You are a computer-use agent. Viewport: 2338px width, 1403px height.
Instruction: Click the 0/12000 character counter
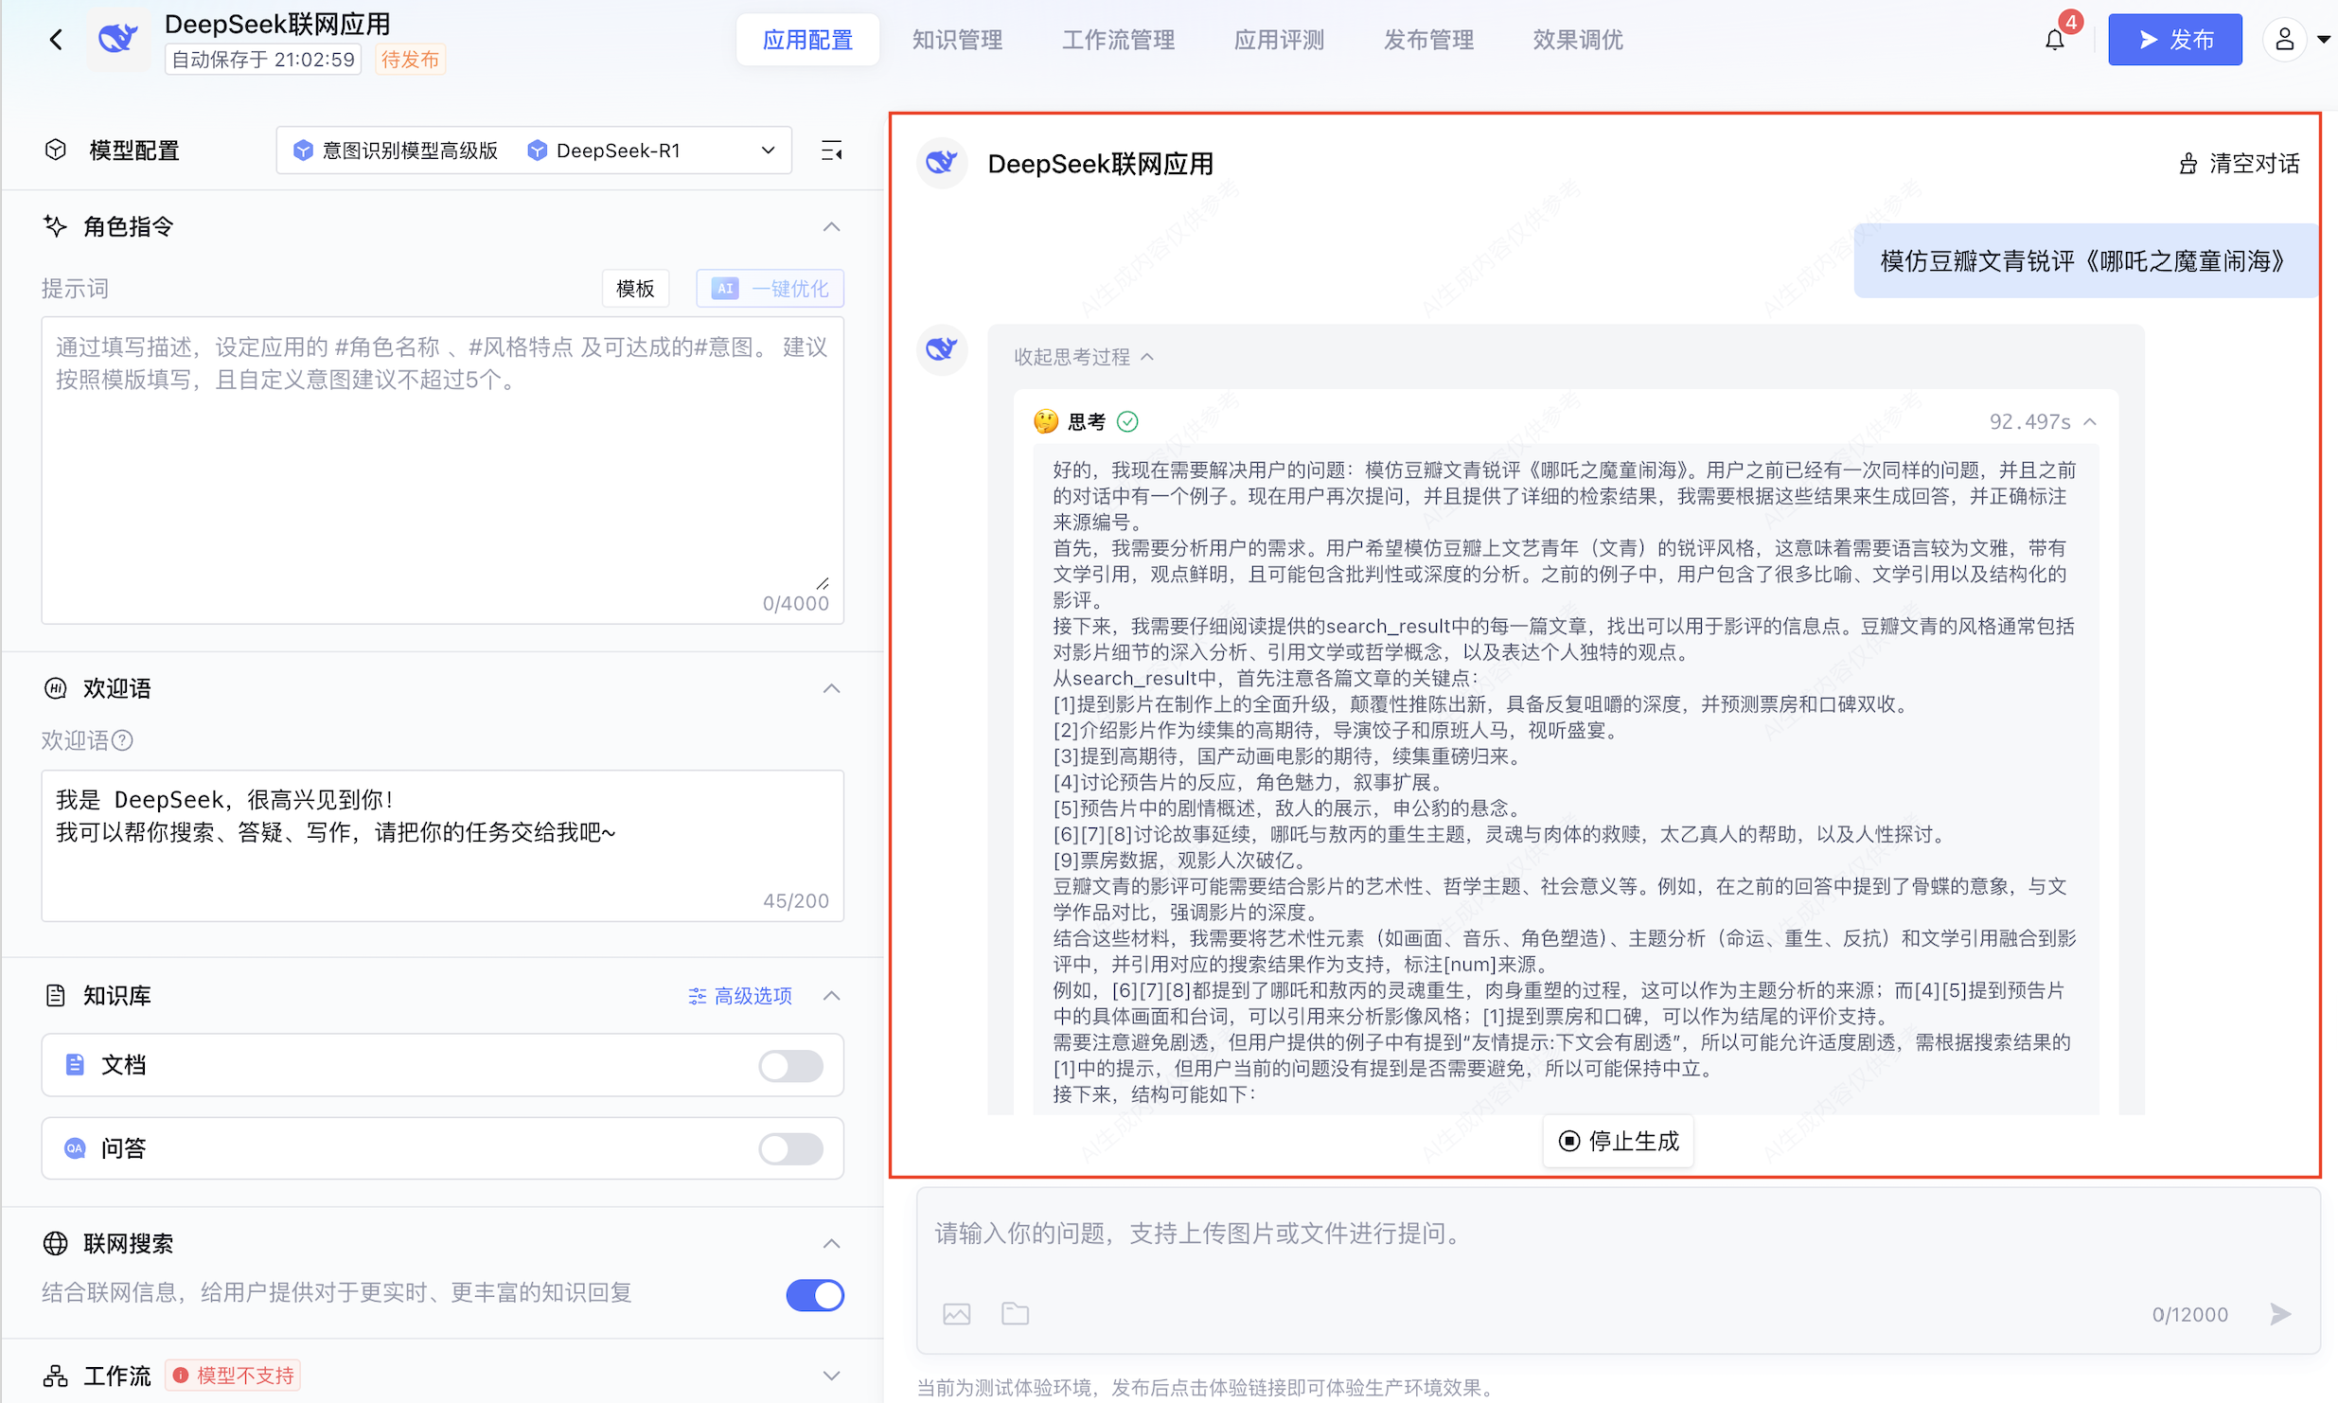coord(2190,1314)
